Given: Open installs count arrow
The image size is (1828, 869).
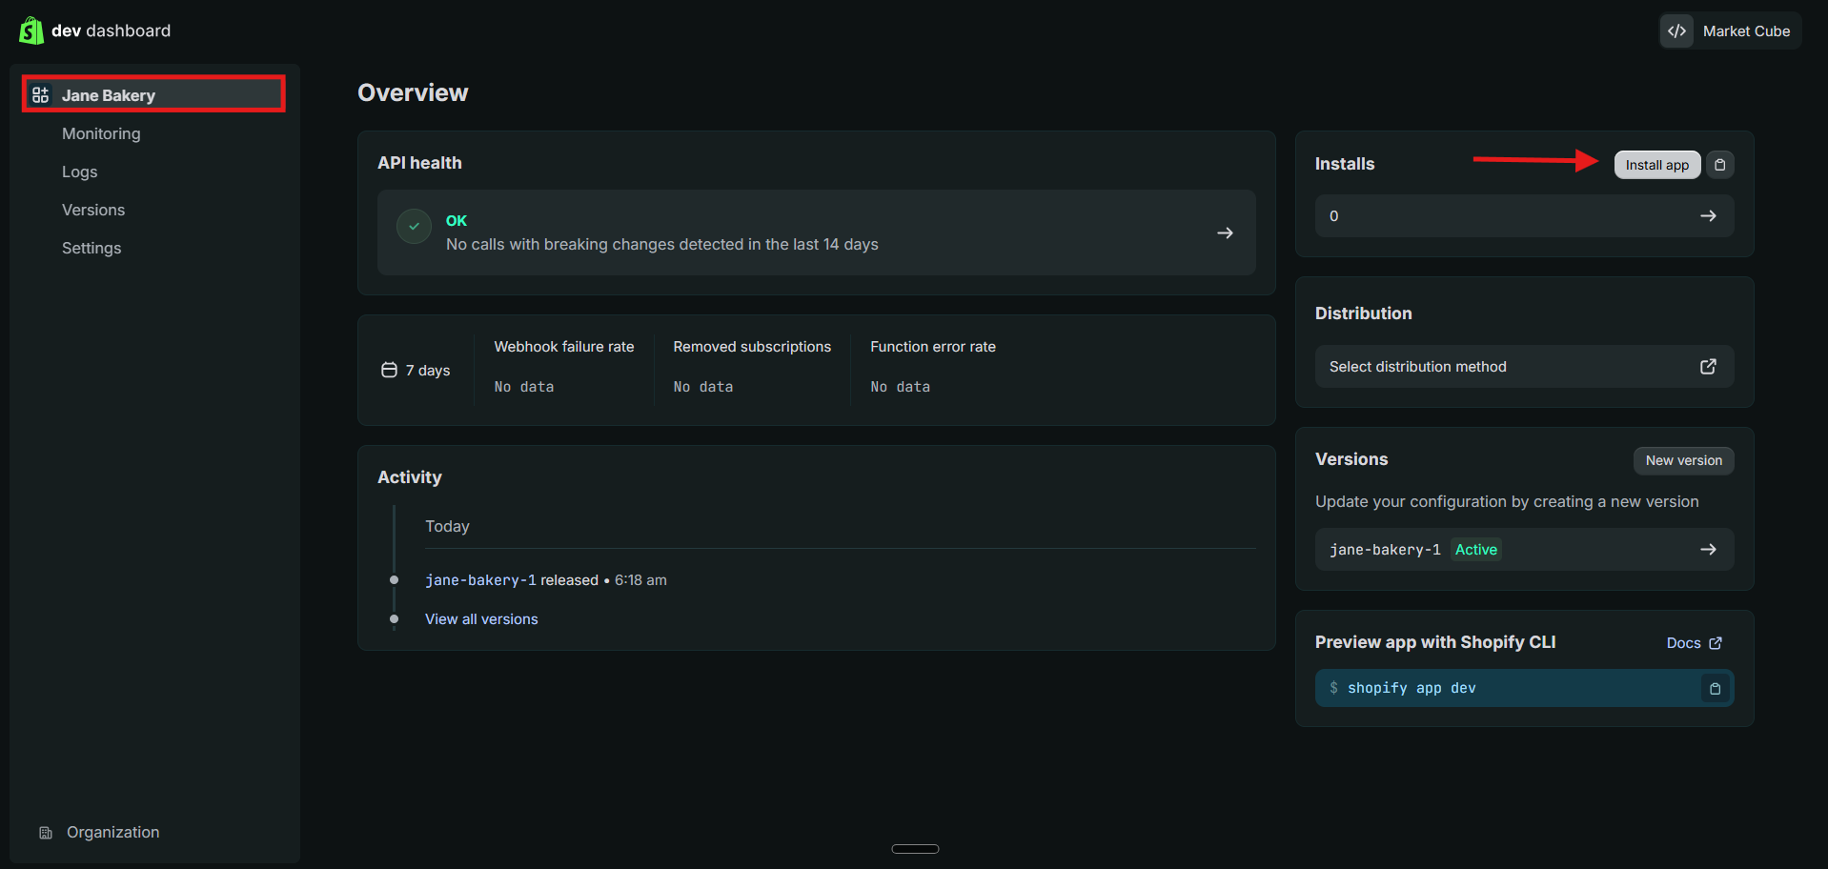Looking at the screenshot, I should coord(1708,216).
